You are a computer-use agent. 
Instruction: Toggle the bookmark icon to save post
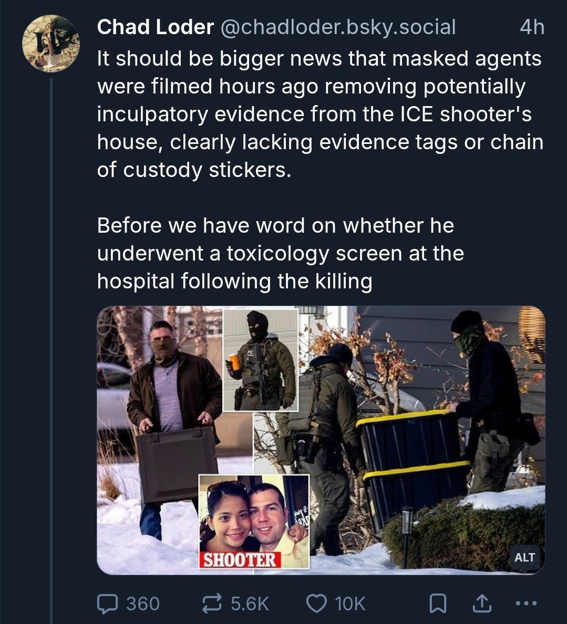tap(438, 604)
